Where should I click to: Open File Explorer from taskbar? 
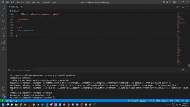coord(16,105)
